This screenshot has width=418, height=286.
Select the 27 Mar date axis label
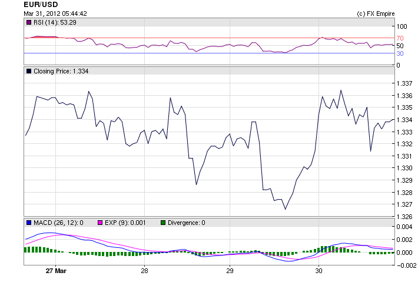[55, 271]
